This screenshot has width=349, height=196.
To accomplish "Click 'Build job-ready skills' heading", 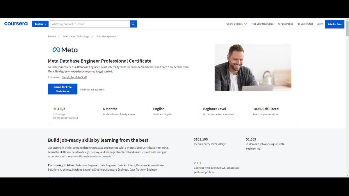I will tap(98, 140).
